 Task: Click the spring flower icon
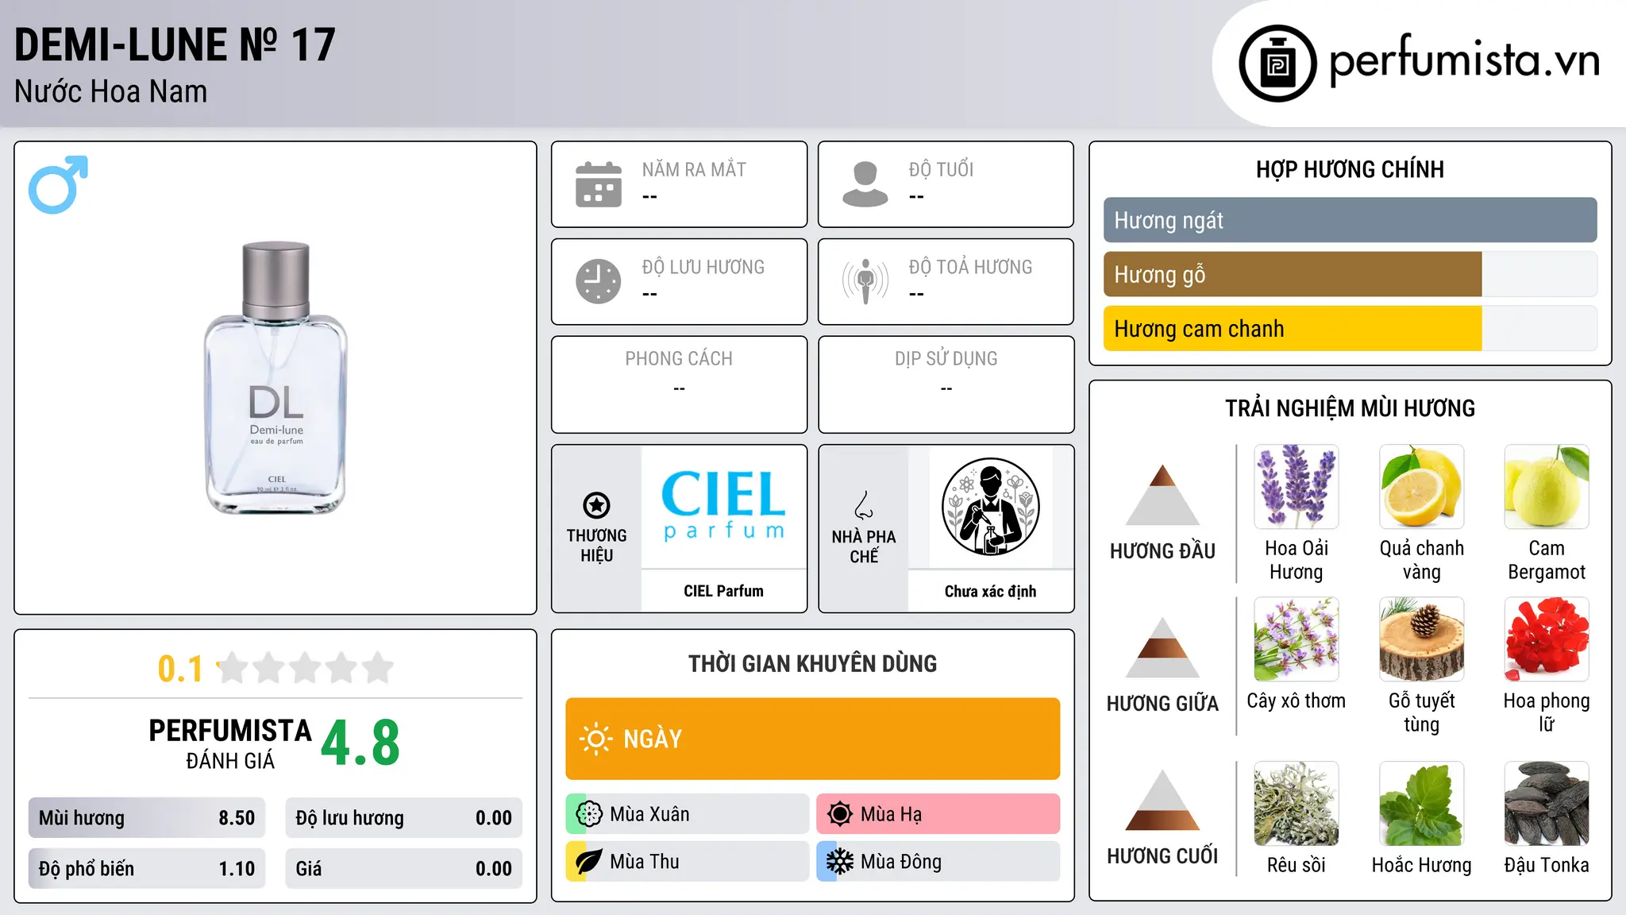point(589,814)
